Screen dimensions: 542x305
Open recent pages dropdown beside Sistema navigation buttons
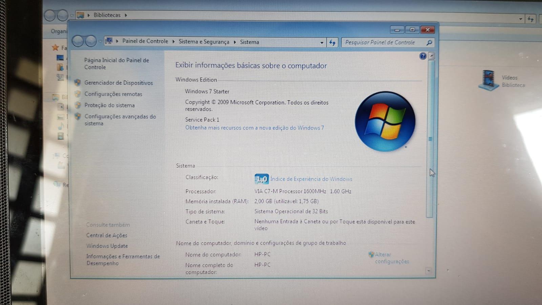pos(100,42)
